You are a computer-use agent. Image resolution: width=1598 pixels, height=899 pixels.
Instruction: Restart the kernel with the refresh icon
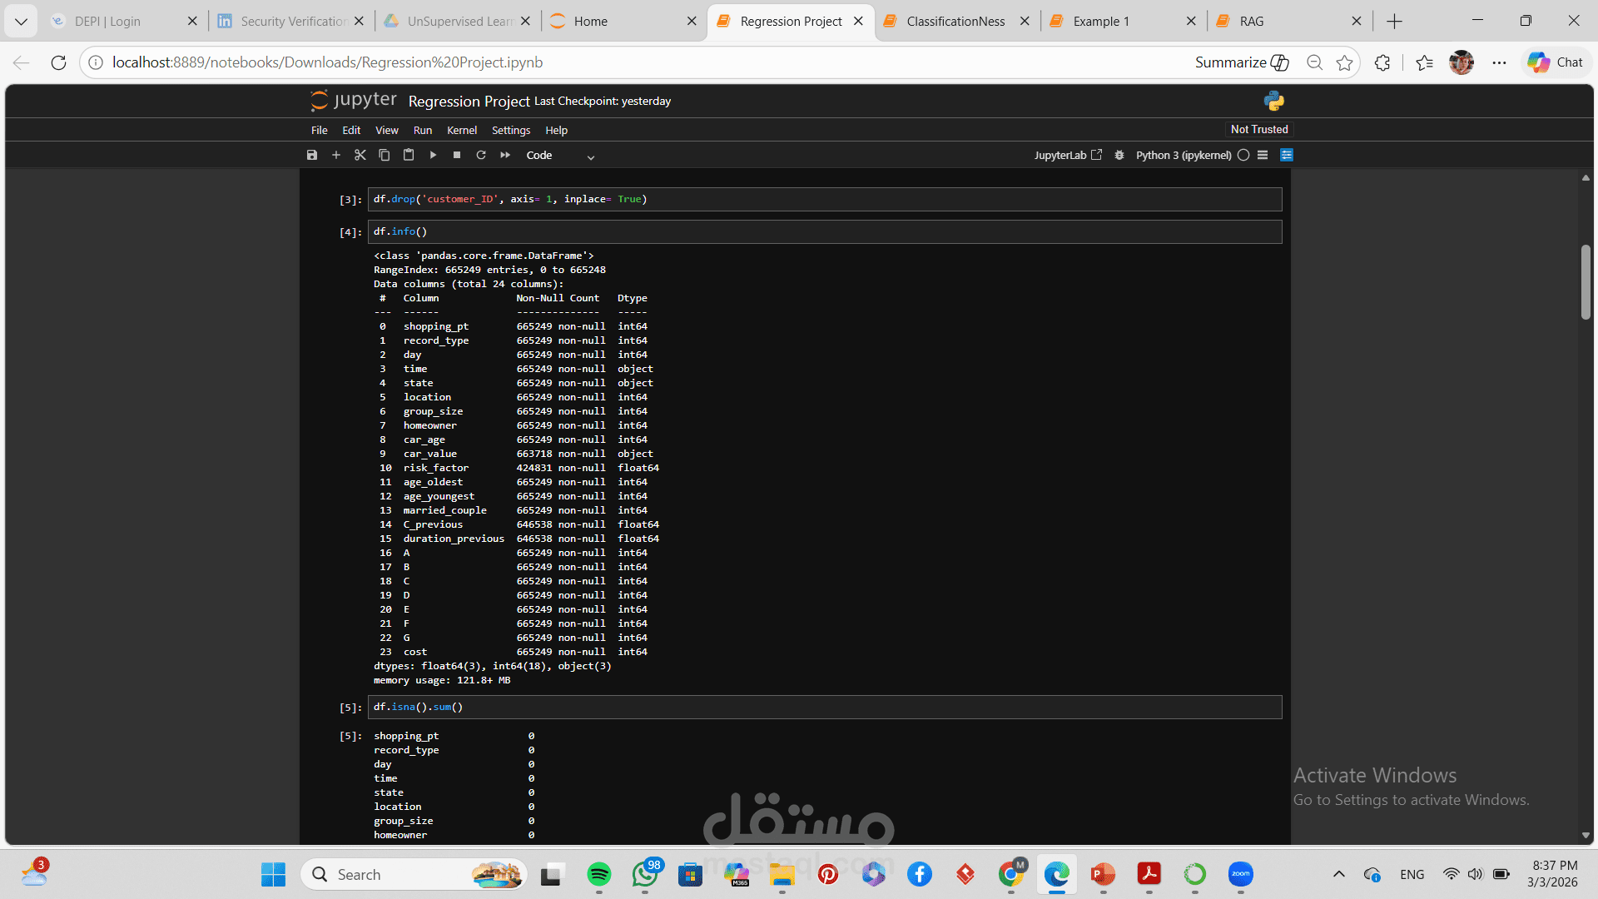click(x=481, y=155)
